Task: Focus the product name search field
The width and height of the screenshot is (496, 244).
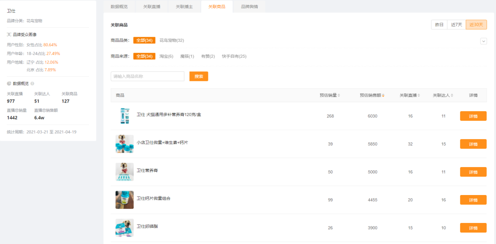Action: (147, 76)
